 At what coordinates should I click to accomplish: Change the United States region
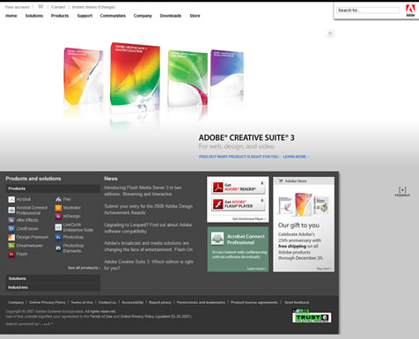(93, 7)
